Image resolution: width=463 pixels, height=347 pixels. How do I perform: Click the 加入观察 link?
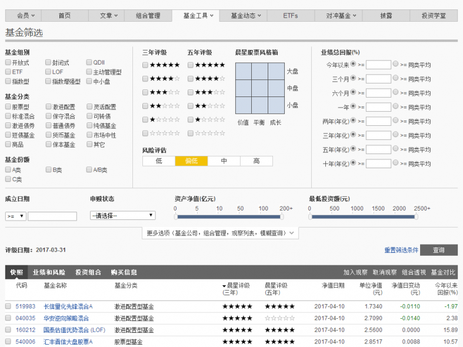pos(355,272)
